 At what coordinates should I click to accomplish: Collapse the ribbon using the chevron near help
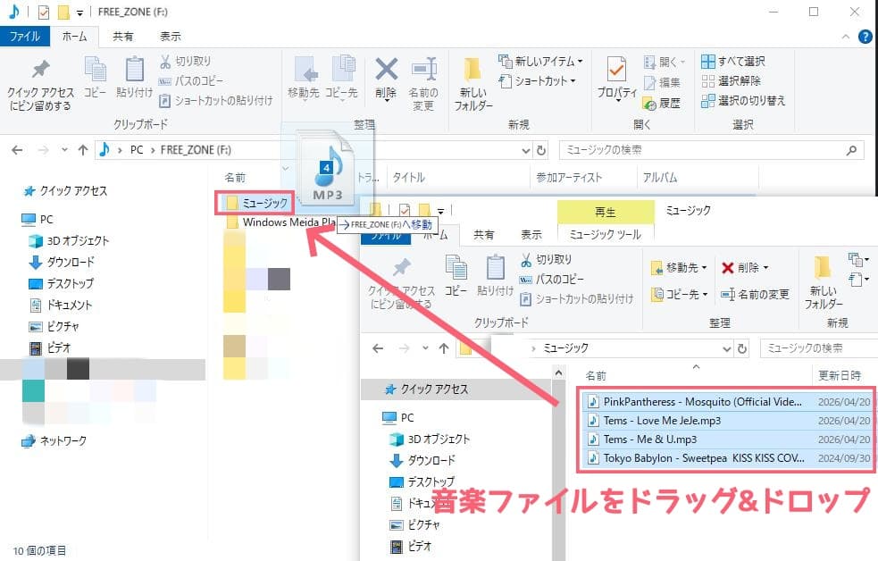(x=847, y=37)
